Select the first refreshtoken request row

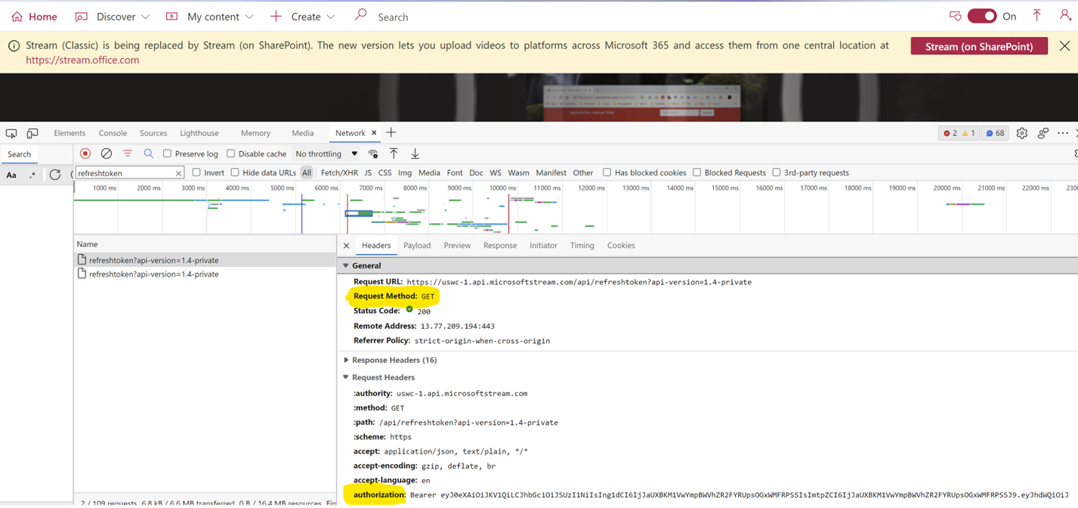205,260
